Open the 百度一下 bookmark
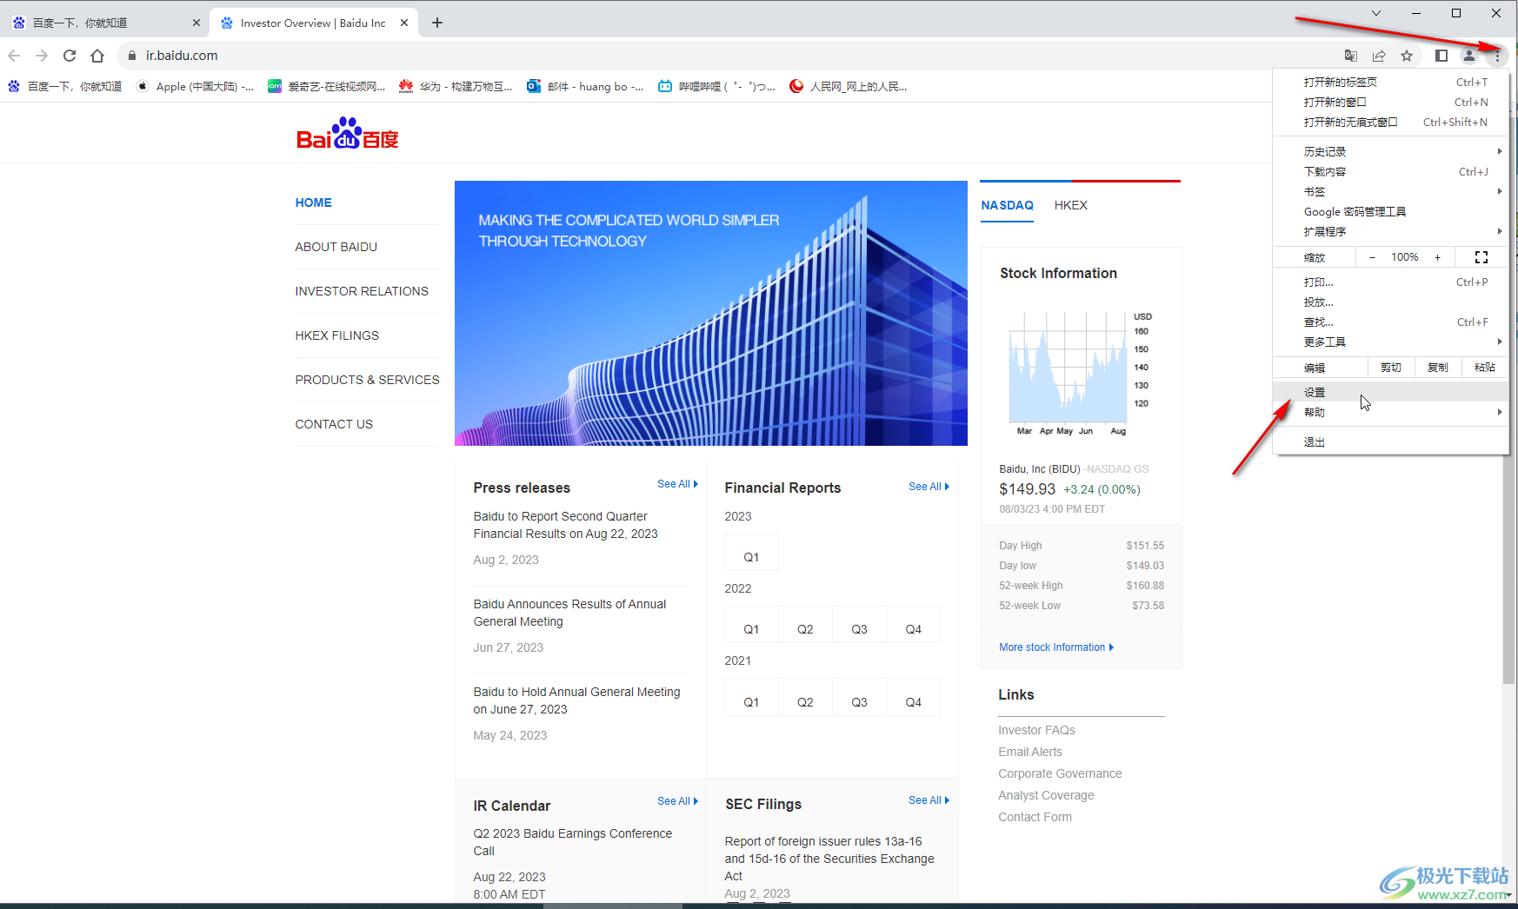1518x909 pixels. pos(65,86)
